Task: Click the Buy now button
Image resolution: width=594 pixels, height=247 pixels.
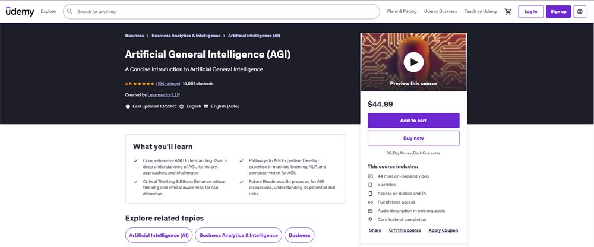Action: 413,138
